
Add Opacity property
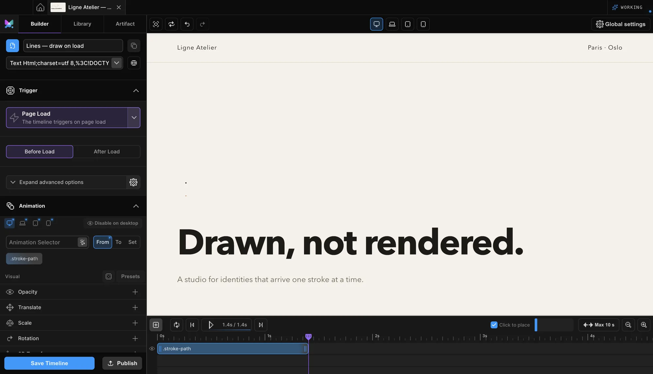point(135,292)
